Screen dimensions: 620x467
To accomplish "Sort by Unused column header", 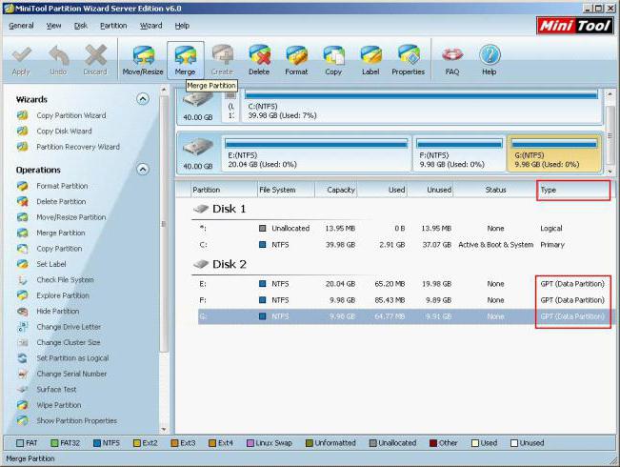I will click(430, 190).
